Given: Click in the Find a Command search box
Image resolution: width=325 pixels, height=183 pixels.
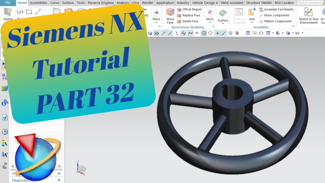Looking at the screenshot, I should click(x=310, y=3).
